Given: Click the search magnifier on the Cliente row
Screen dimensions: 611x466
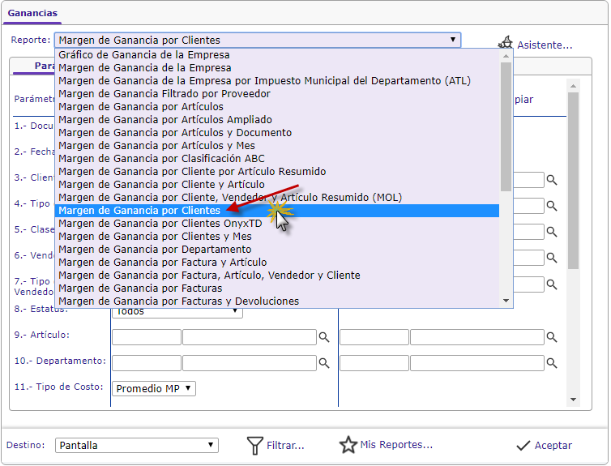Looking at the screenshot, I should pyautogui.click(x=552, y=180).
